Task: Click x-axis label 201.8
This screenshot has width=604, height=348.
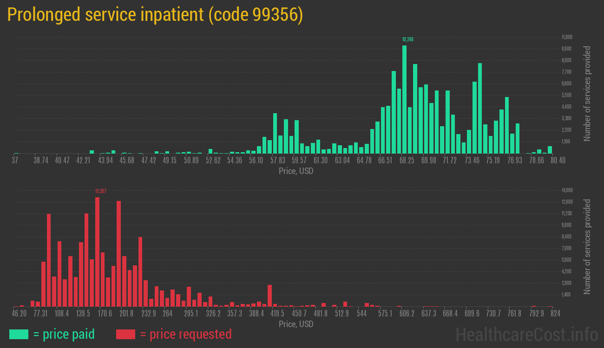Action: (x=126, y=313)
